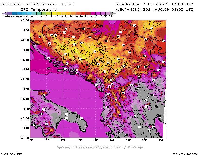202x156 pixels.
Task: Pick the legend swatch between 24 and 26
Action: pyautogui.click(x=93, y=13)
